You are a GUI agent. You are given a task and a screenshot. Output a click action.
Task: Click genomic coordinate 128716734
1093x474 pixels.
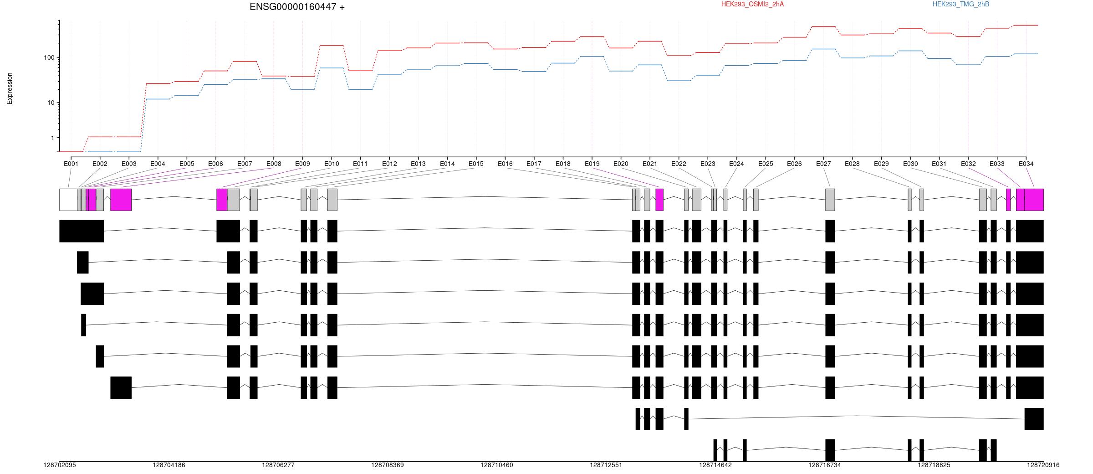click(x=825, y=465)
